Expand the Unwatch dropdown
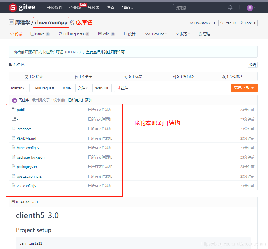 tap(200, 23)
